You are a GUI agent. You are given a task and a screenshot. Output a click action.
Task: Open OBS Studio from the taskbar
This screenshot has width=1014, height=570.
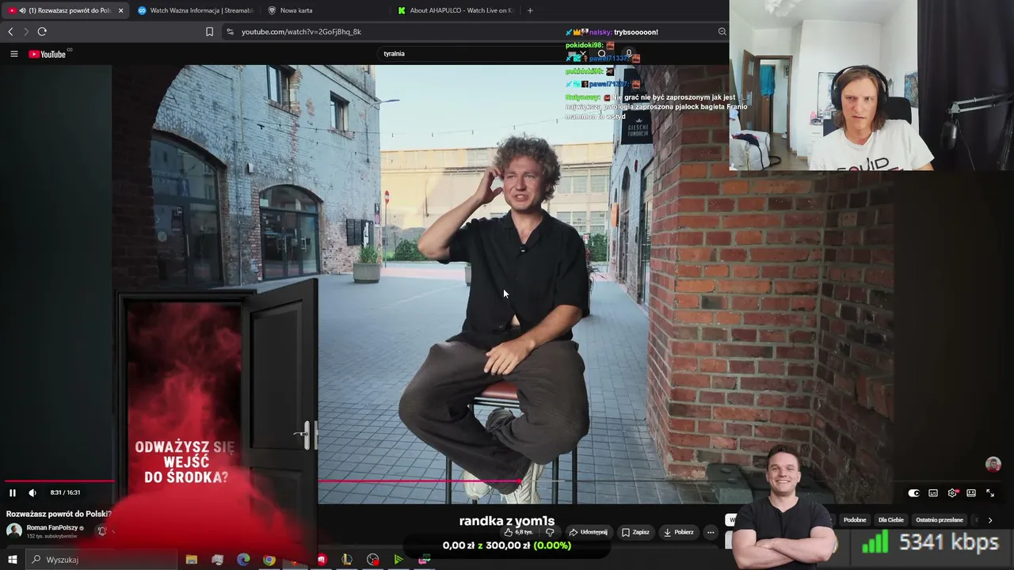click(x=373, y=560)
